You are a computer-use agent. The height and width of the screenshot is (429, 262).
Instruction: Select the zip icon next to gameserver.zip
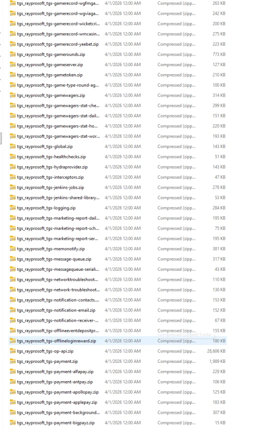tap(13, 64)
